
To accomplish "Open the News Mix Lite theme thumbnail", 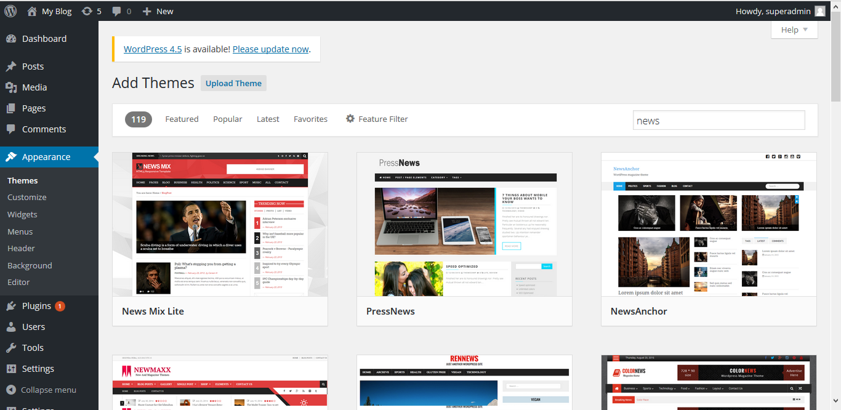I will point(220,225).
